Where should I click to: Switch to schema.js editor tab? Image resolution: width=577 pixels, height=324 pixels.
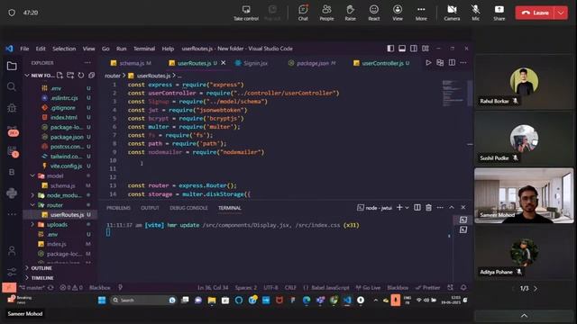[132, 63]
